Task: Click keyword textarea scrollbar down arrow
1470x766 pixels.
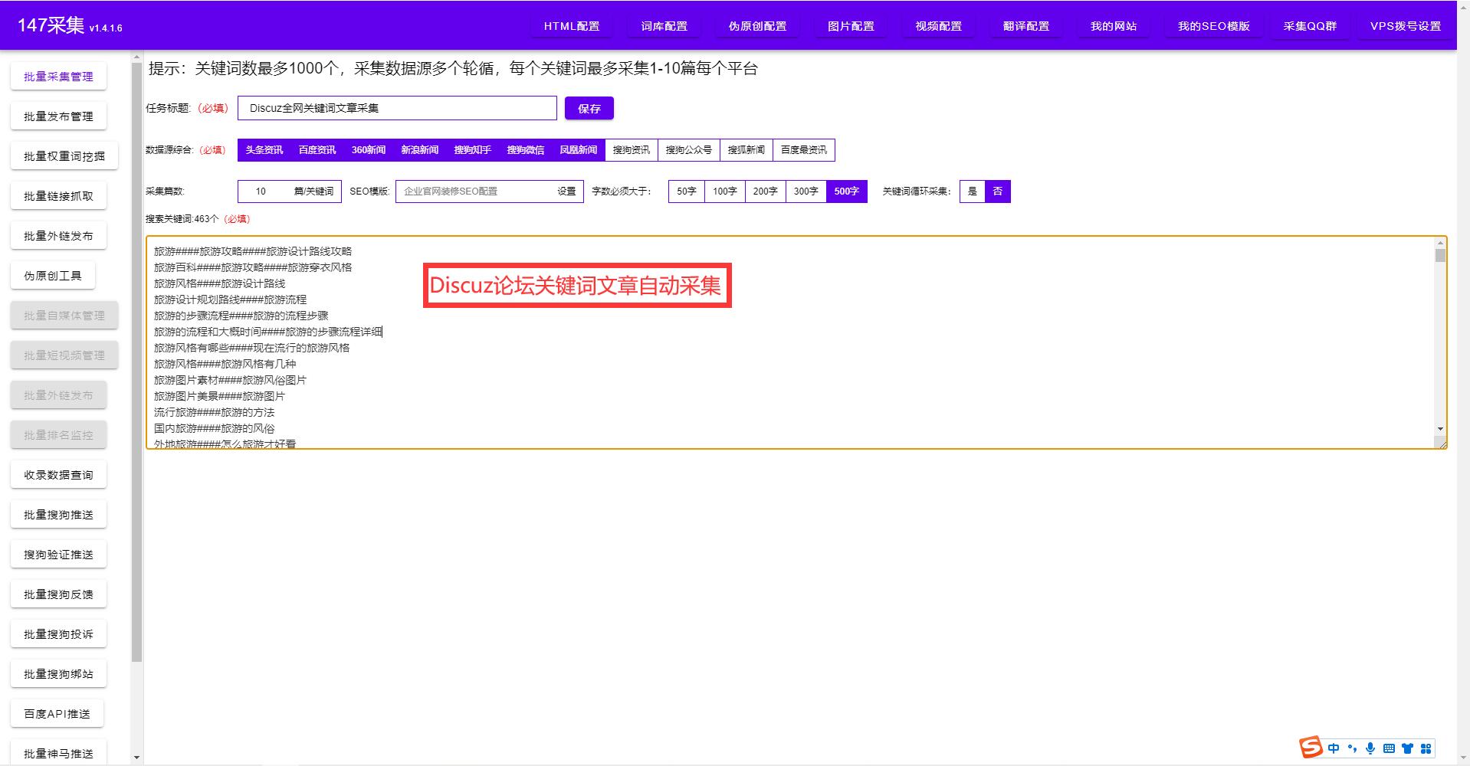Action: pos(1440,429)
